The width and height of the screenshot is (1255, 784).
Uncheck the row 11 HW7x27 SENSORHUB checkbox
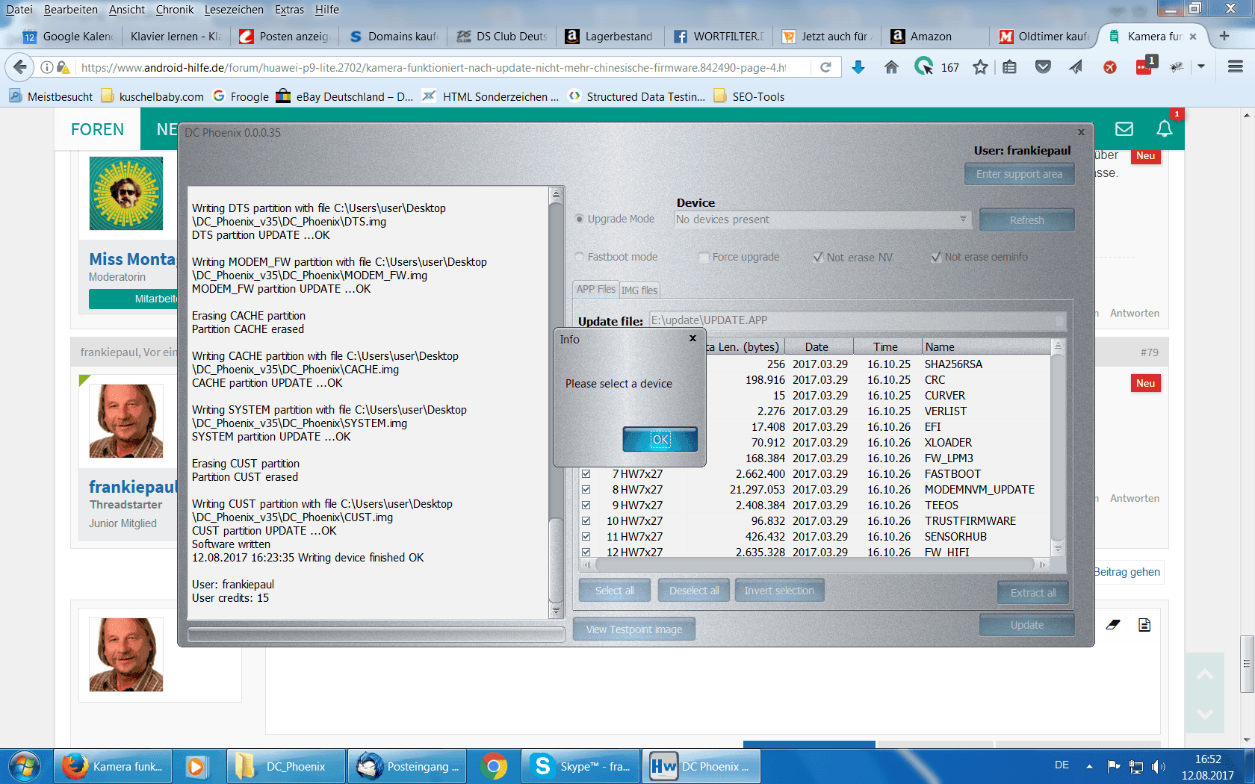click(586, 537)
